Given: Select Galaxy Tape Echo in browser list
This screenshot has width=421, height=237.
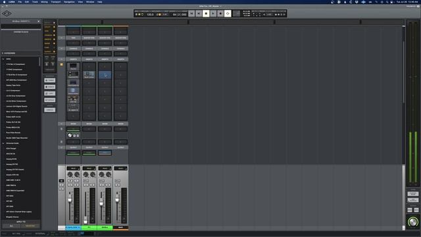Looking at the screenshot, I should 13,85.
